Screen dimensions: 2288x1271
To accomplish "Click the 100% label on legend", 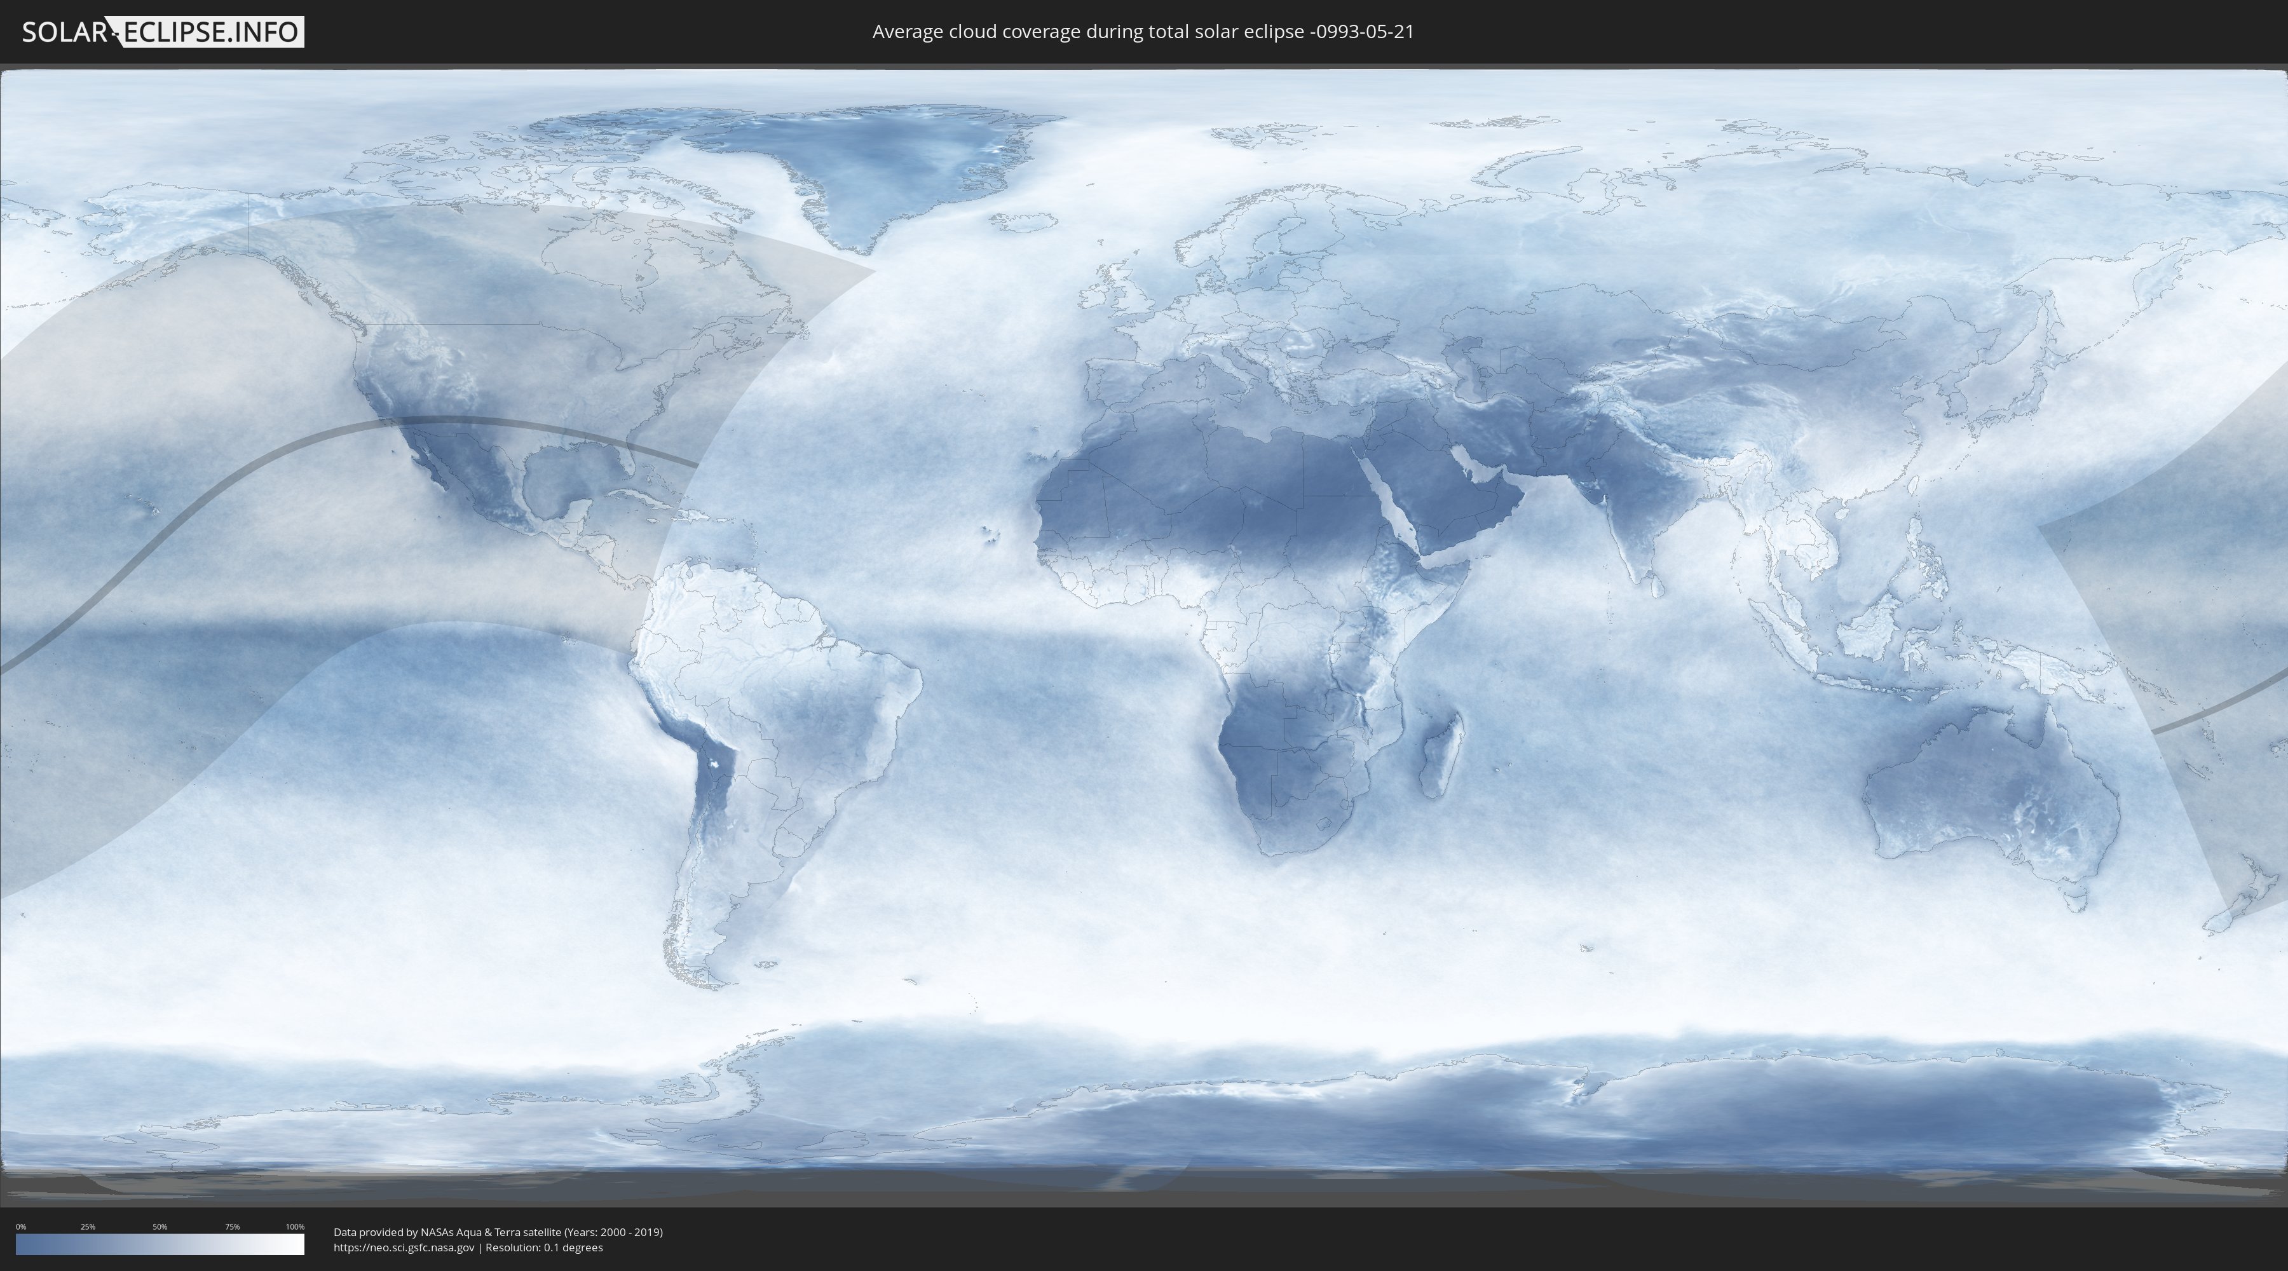I will [295, 1227].
